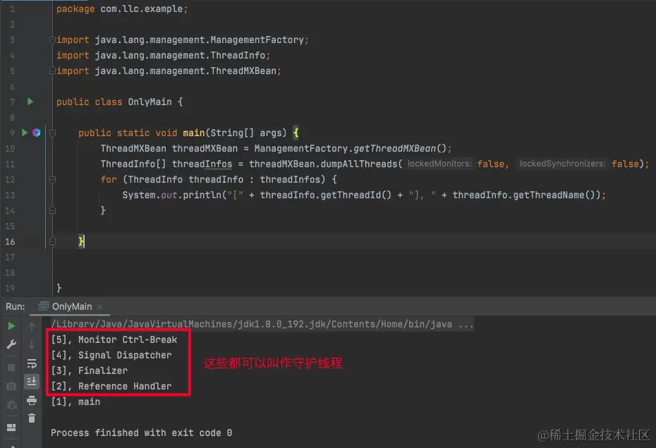
Task: Click line number 16 in the gutter
Action: (x=10, y=241)
